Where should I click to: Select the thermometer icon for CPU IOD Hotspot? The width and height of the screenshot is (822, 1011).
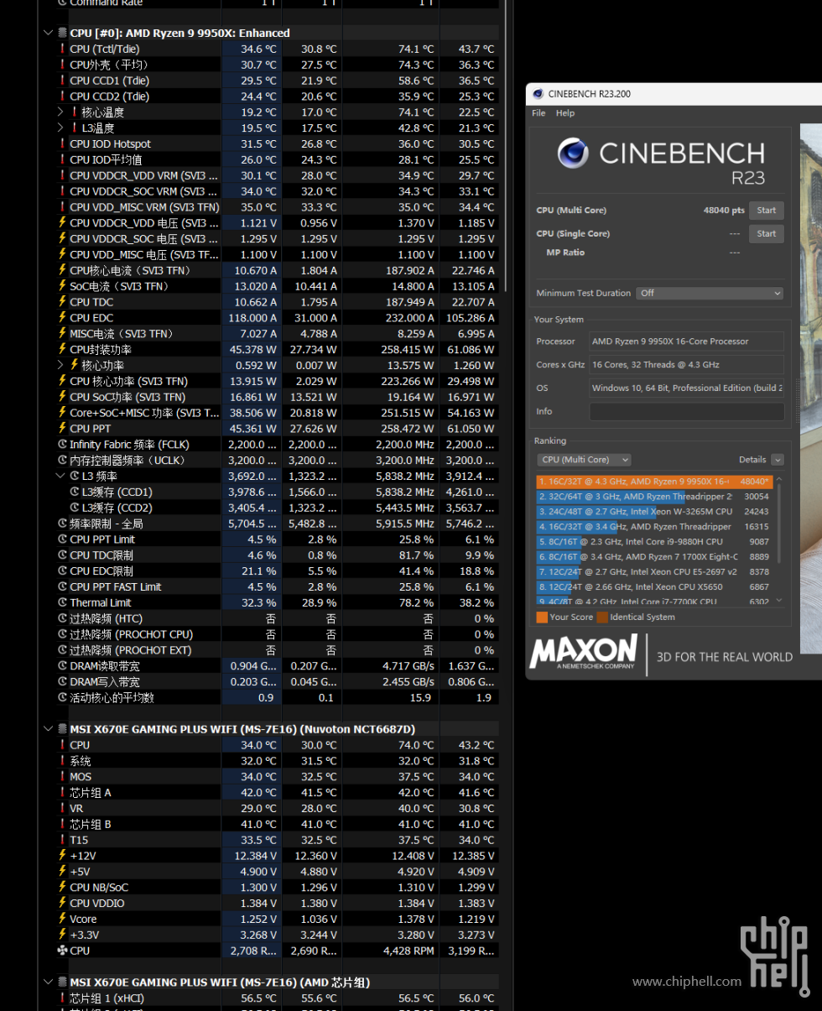(x=62, y=143)
